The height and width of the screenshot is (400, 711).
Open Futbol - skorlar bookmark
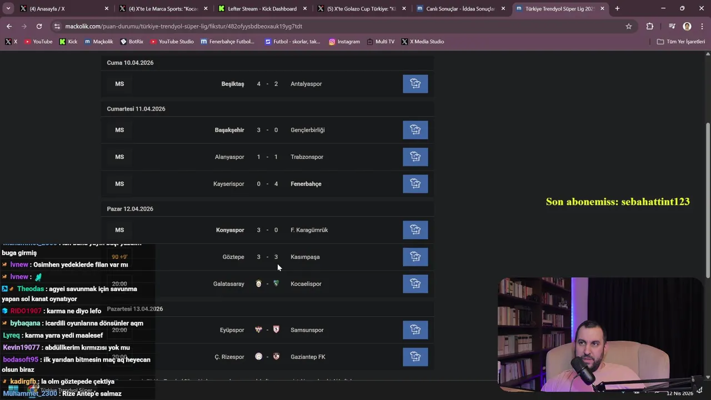(292, 42)
